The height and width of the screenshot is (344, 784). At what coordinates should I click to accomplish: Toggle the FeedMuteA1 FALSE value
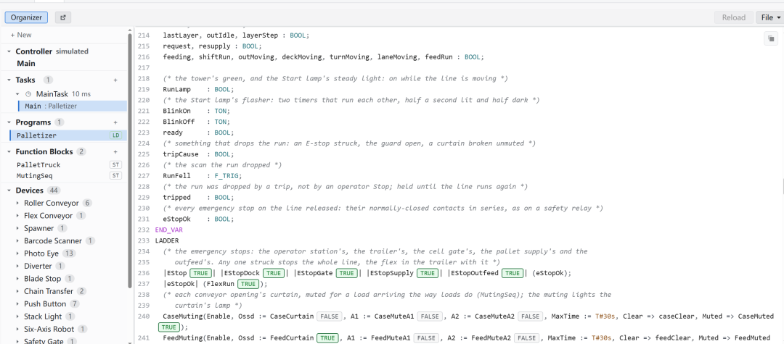[426, 338]
